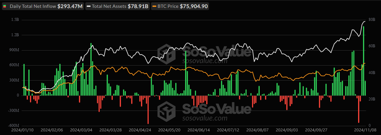Screen dimensions: 381x135
Task: Click the 2024/03/04 date axis label
Action: (x=81, y=130)
